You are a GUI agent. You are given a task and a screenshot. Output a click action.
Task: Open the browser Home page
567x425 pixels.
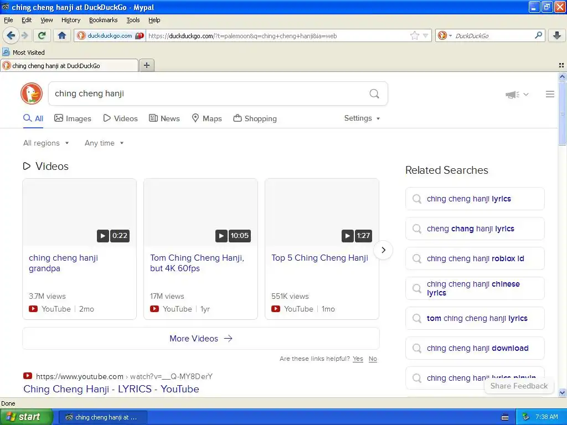[x=62, y=35]
